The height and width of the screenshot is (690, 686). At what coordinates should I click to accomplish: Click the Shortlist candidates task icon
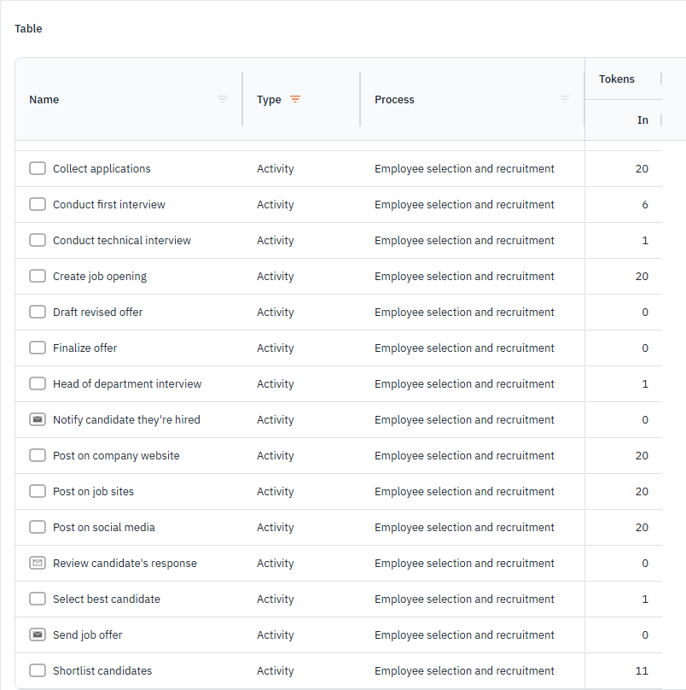pyautogui.click(x=38, y=670)
